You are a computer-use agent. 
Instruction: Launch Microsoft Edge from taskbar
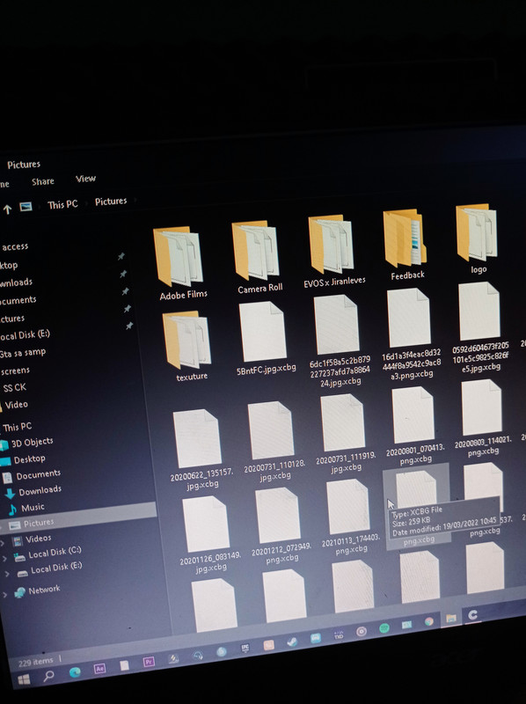[75, 671]
